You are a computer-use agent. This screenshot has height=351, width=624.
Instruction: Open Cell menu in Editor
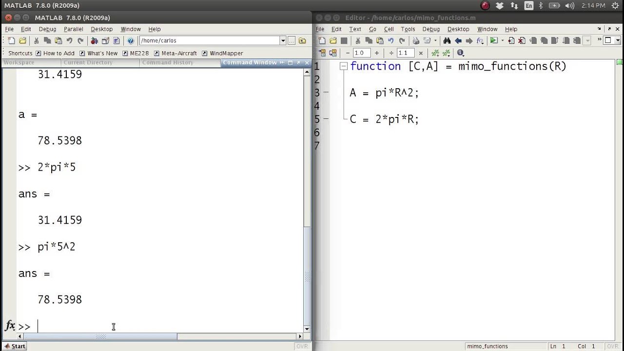[389, 29]
